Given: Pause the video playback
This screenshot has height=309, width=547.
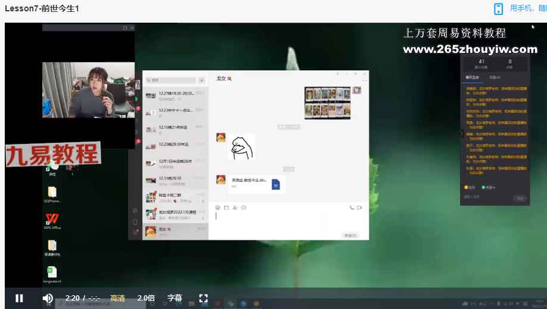Looking at the screenshot, I should tap(19, 298).
